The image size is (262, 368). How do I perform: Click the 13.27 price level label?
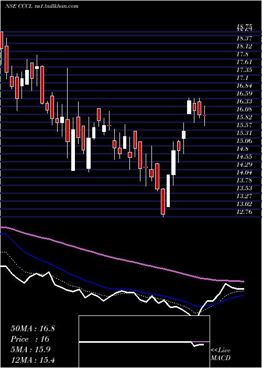click(245, 196)
